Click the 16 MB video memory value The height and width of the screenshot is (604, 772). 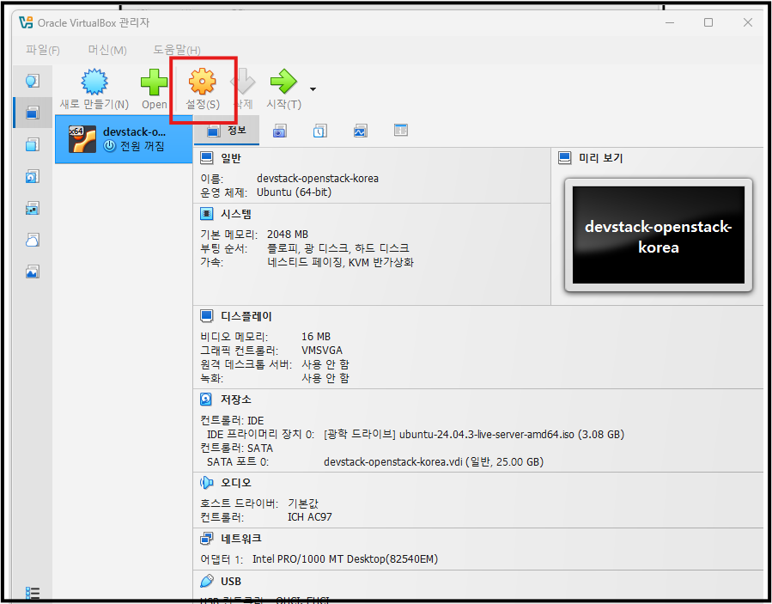(x=316, y=337)
